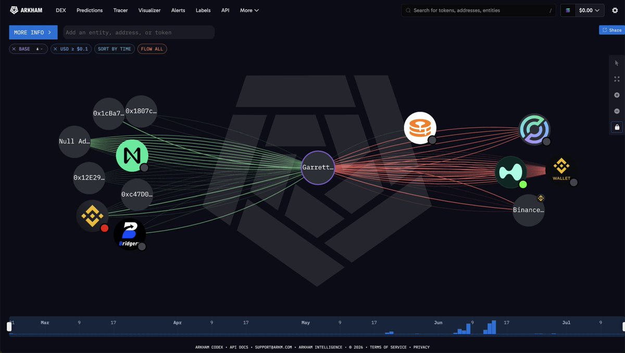Open the DEX tab

(60, 10)
